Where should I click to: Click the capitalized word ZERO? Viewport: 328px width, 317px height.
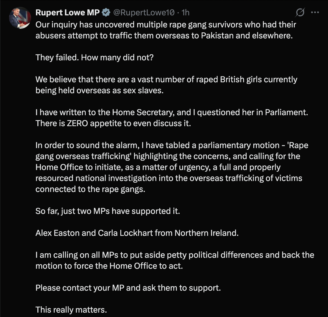click(77, 123)
